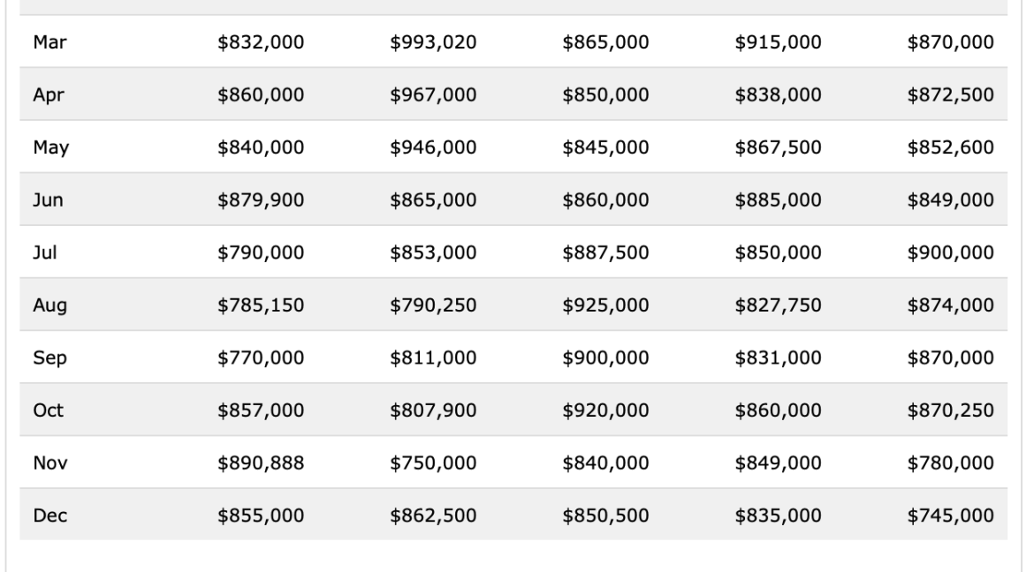Select the $993,020 cell in March

(x=434, y=41)
